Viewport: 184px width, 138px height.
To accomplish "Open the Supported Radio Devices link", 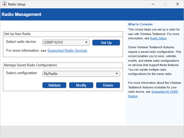I will tap(67, 51).
